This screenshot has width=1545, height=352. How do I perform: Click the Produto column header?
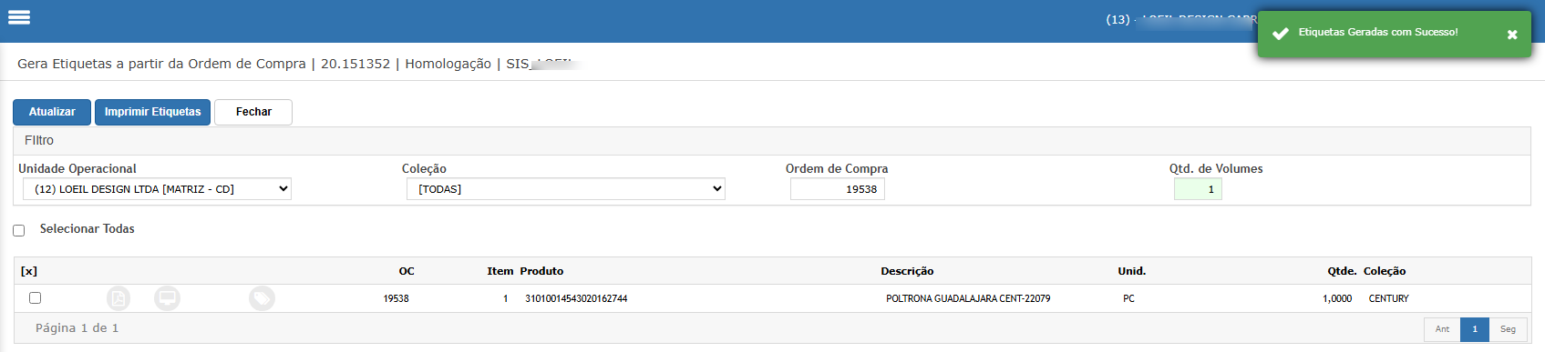point(541,271)
